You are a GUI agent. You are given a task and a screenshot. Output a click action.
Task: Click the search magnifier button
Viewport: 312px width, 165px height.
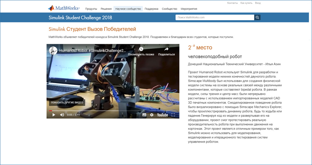[x=257, y=17]
